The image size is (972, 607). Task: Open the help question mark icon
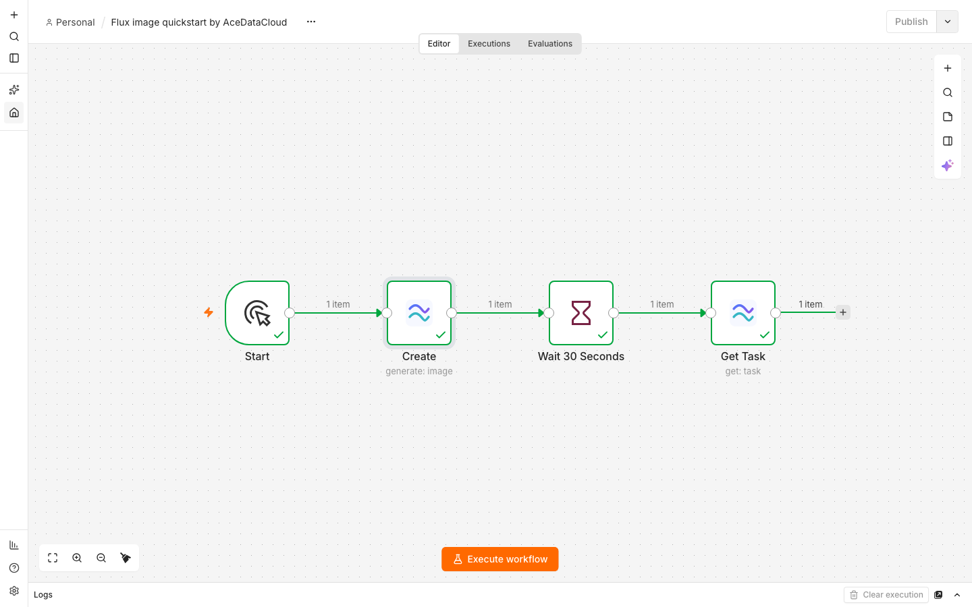click(x=14, y=568)
